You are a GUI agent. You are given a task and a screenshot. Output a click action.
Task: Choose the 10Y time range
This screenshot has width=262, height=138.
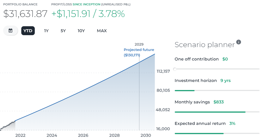(x=81, y=31)
